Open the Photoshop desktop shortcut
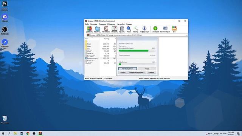 click(5, 6)
